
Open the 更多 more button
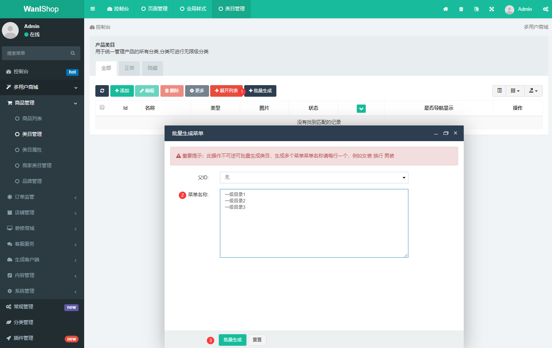197,91
